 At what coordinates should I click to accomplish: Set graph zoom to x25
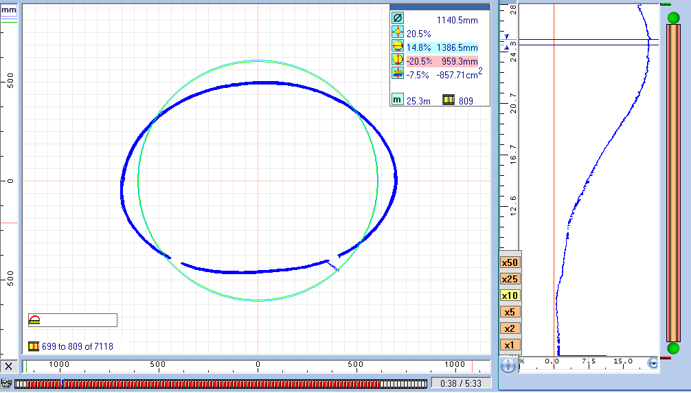coord(510,279)
